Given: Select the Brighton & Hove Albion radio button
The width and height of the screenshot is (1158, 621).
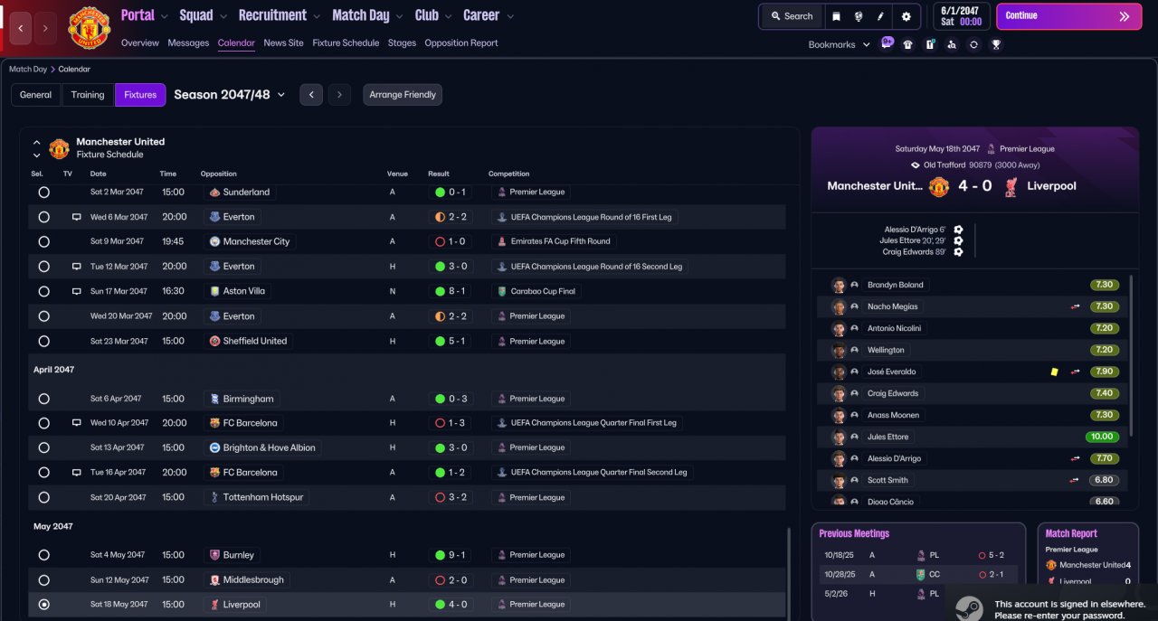Looking at the screenshot, I should pos(43,448).
